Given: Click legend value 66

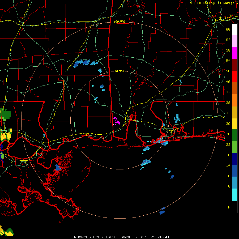Looking at the screenshot, I should (x=228, y=29).
